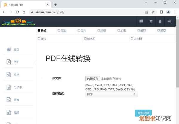Click the 图像 sidebar label
The width and height of the screenshot is (179, 124).
coord(16,100)
